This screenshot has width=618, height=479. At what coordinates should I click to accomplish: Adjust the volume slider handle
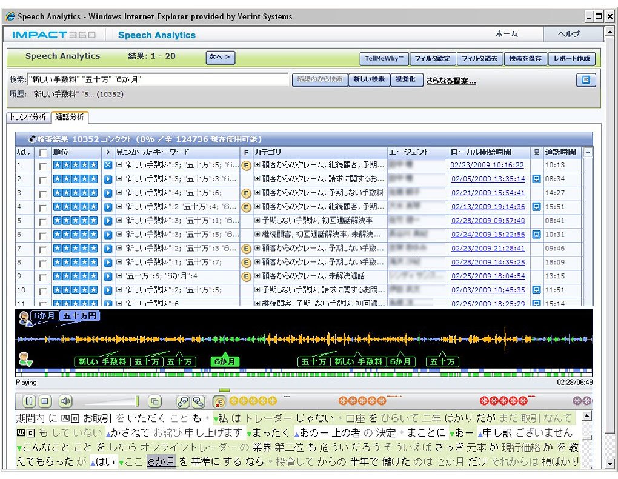point(137,401)
